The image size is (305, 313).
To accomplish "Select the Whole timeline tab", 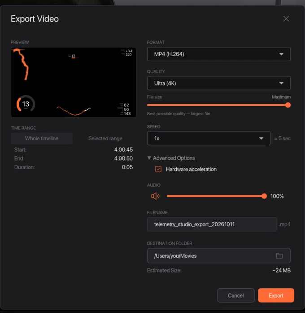I will coord(42,139).
